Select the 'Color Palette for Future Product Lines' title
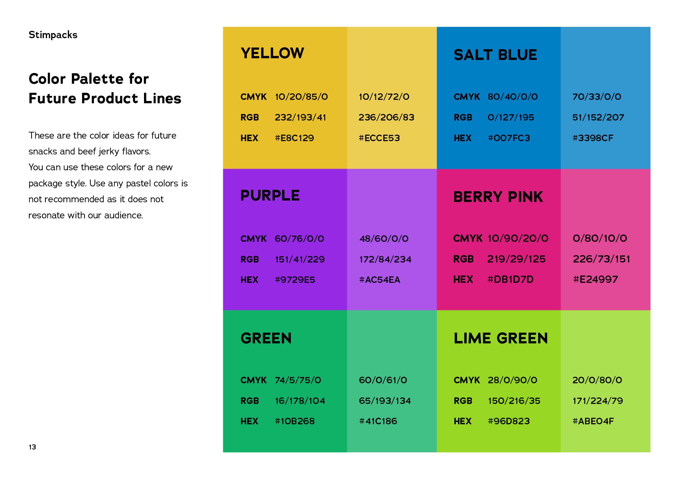The height and width of the screenshot is (480, 679). 105,89
